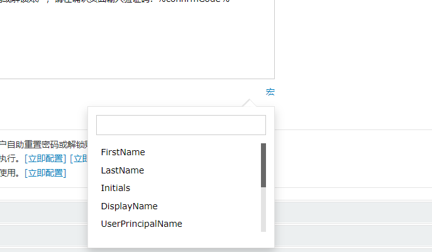432x252 pixels.
Task: Click the macro search input field
Action: tap(181, 125)
